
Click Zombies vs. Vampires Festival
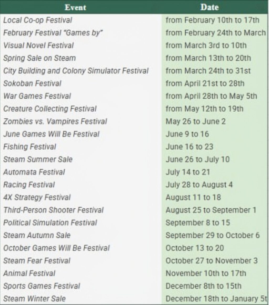(55, 122)
